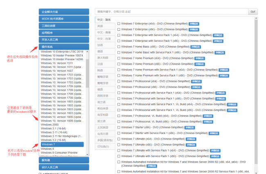View 详细信息 for Windows 7 Starter (x86) DVD
The width and height of the screenshot is (266, 174).
[x=189, y=127]
